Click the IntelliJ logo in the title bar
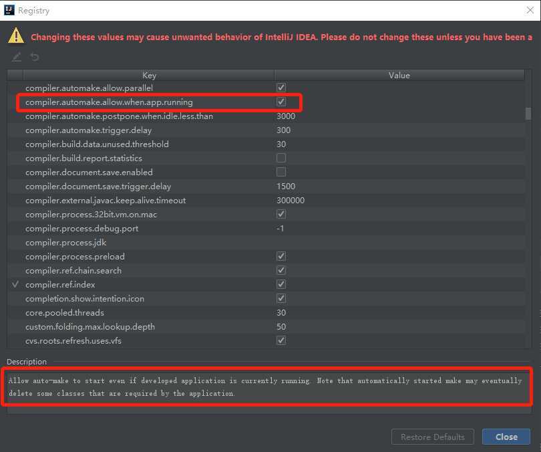This screenshot has height=452, width=541. point(9,10)
